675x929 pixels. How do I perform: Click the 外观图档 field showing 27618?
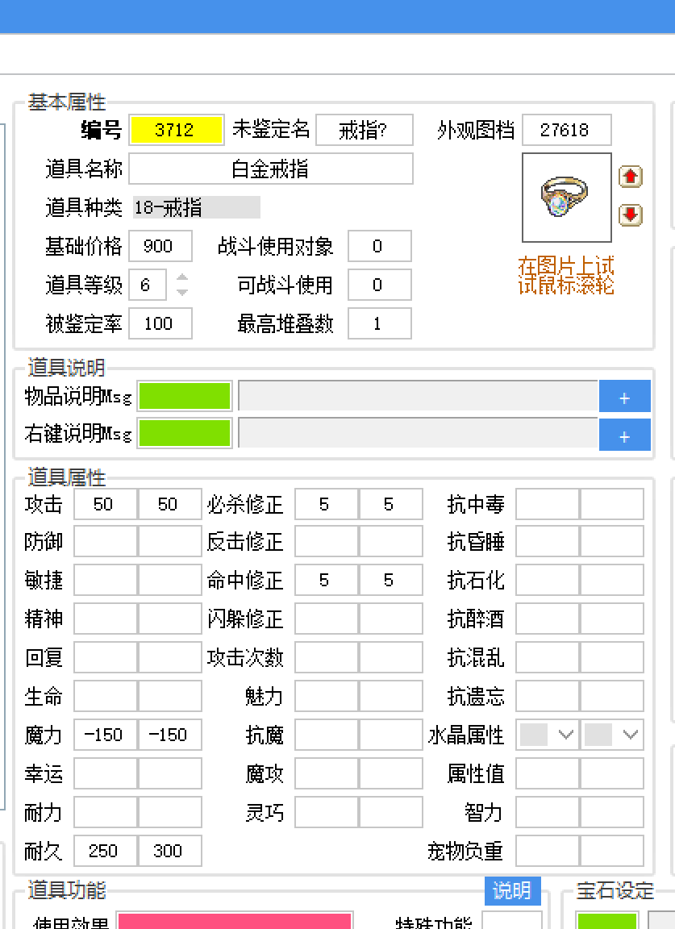pyautogui.click(x=567, y=130)
